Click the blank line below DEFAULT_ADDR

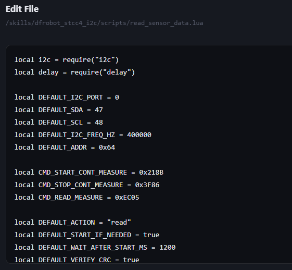point(149,160)
